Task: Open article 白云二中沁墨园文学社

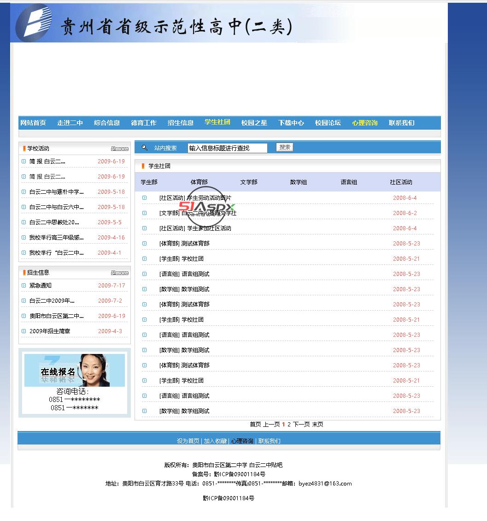Action: tap(209, 213)
